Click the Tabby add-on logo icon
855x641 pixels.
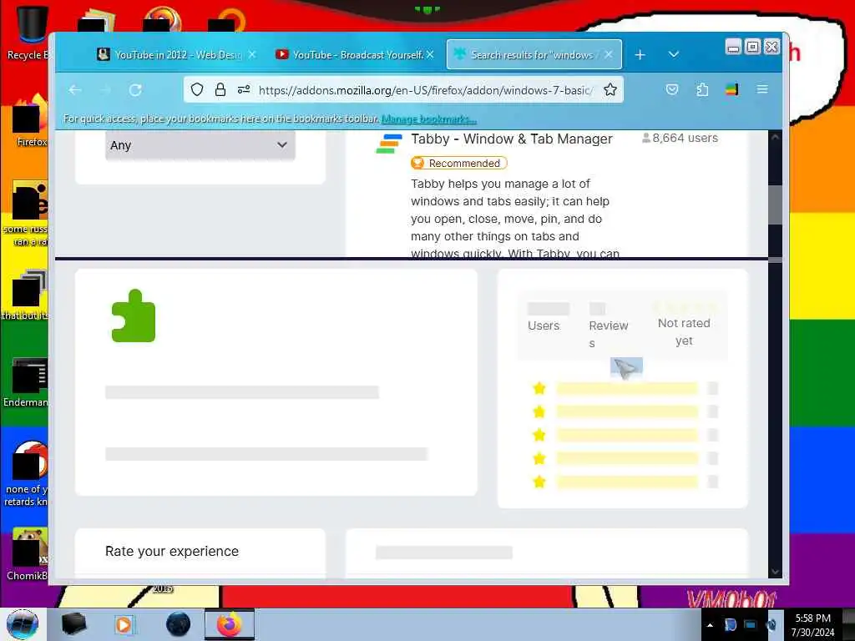[389, 144]
